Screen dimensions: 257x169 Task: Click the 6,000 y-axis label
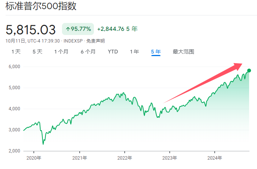point(14,67)
